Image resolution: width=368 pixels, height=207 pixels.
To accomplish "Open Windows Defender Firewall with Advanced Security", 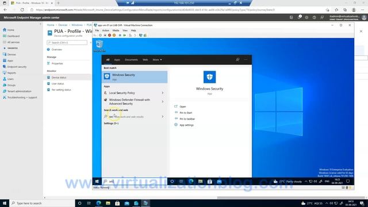I will click(129, 102).
